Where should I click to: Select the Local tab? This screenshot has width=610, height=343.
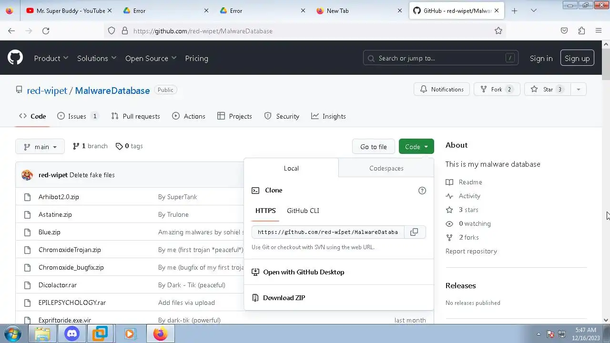pyautogui.click(x=291, y=168)
